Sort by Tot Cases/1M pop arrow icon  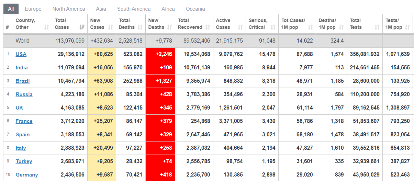point(310,27)
